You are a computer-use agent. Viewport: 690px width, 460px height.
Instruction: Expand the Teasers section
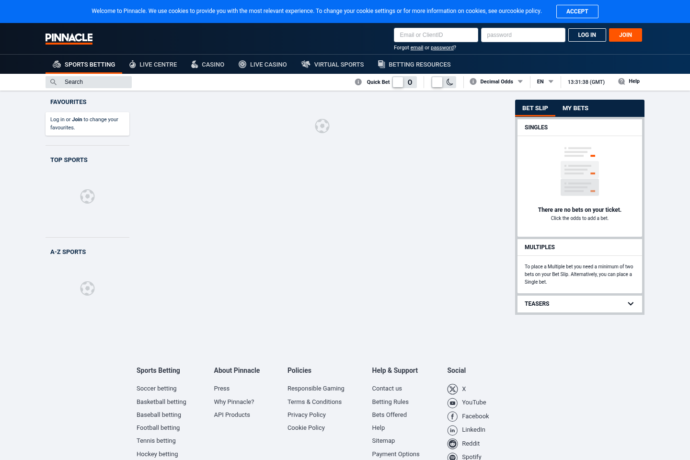580,304
